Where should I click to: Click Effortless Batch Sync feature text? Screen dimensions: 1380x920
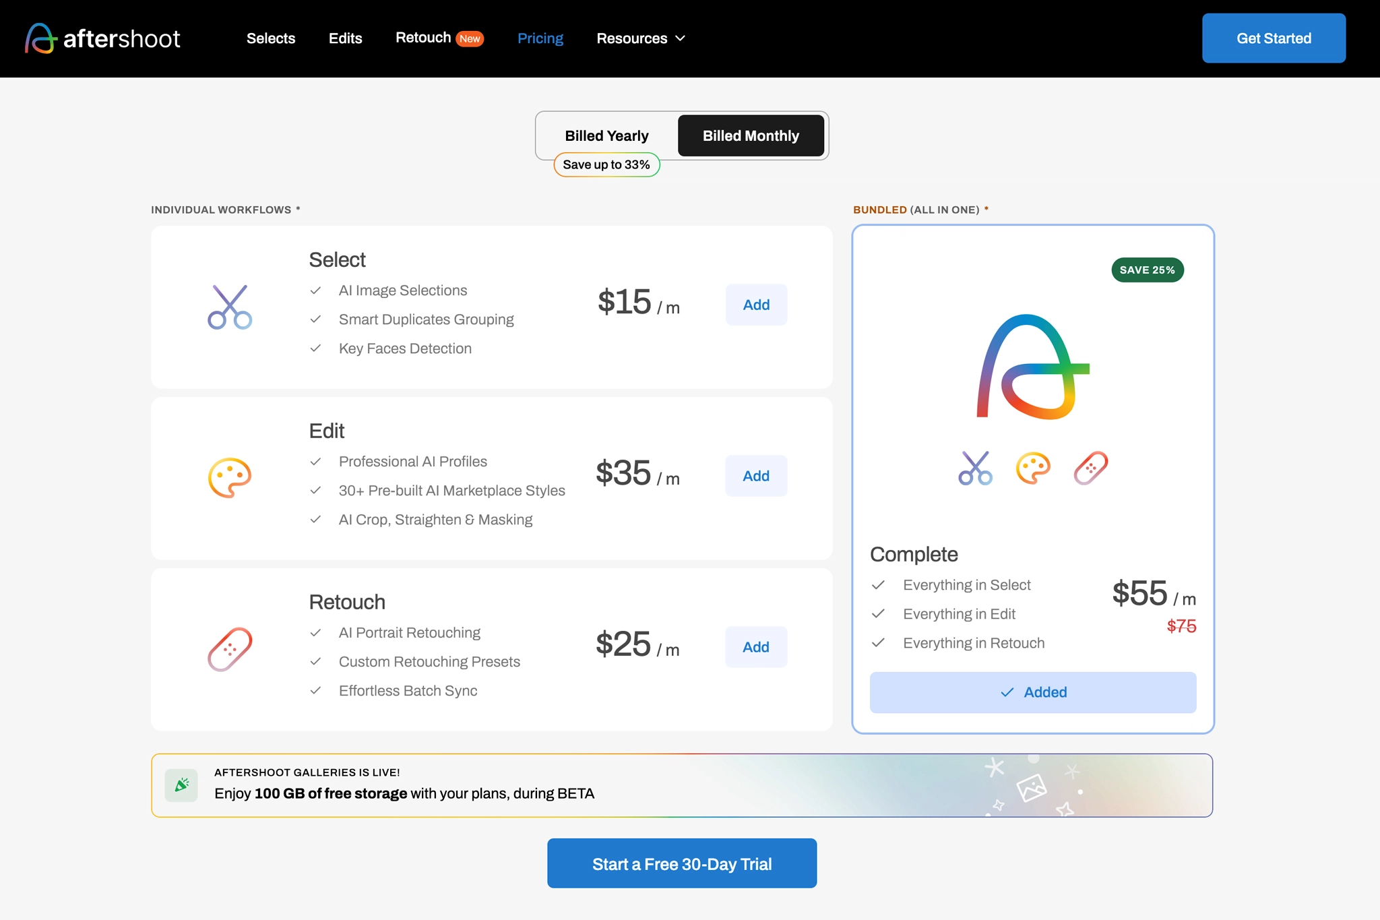pos(408,691)
